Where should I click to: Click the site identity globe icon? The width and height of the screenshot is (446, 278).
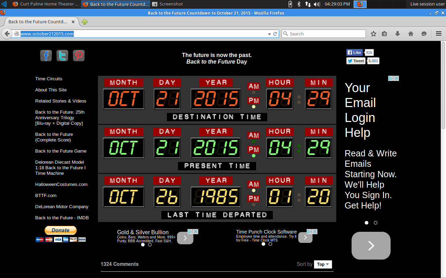tap(16, 34)
